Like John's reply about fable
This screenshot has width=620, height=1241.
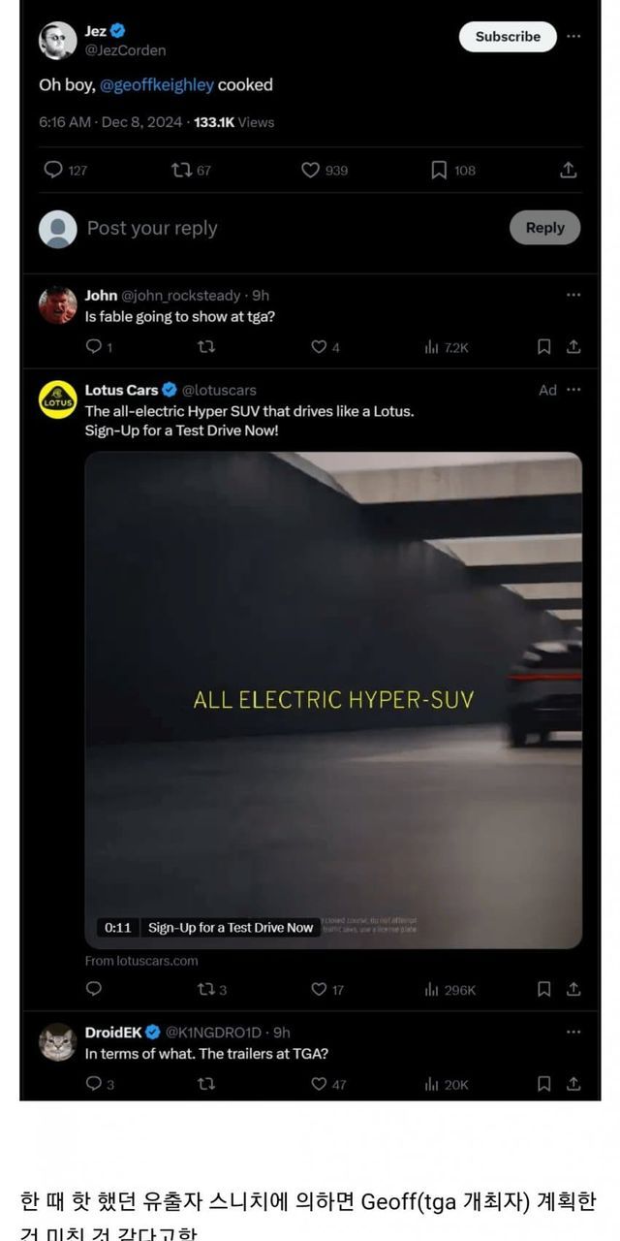[x=318, y=346]
